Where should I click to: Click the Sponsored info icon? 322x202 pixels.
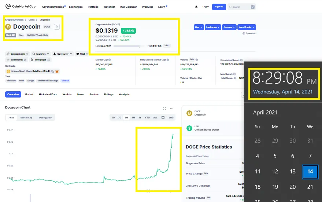pos(244,33)
